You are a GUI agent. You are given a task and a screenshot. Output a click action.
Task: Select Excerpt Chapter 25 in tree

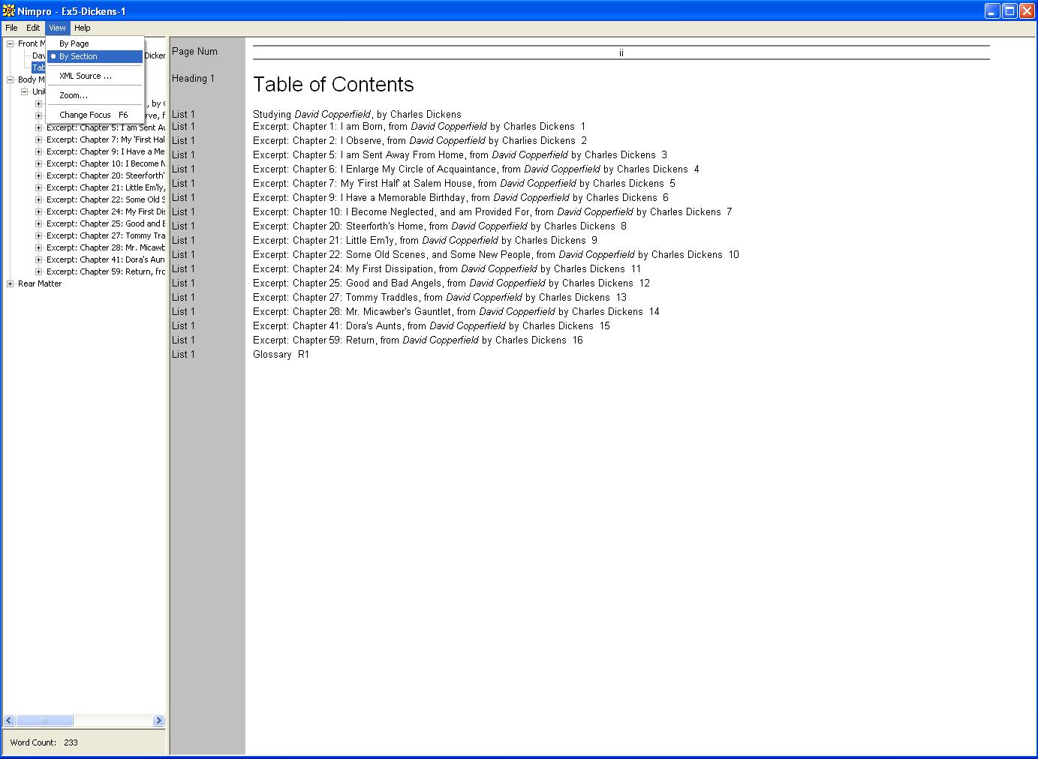(x=106, y=223)
